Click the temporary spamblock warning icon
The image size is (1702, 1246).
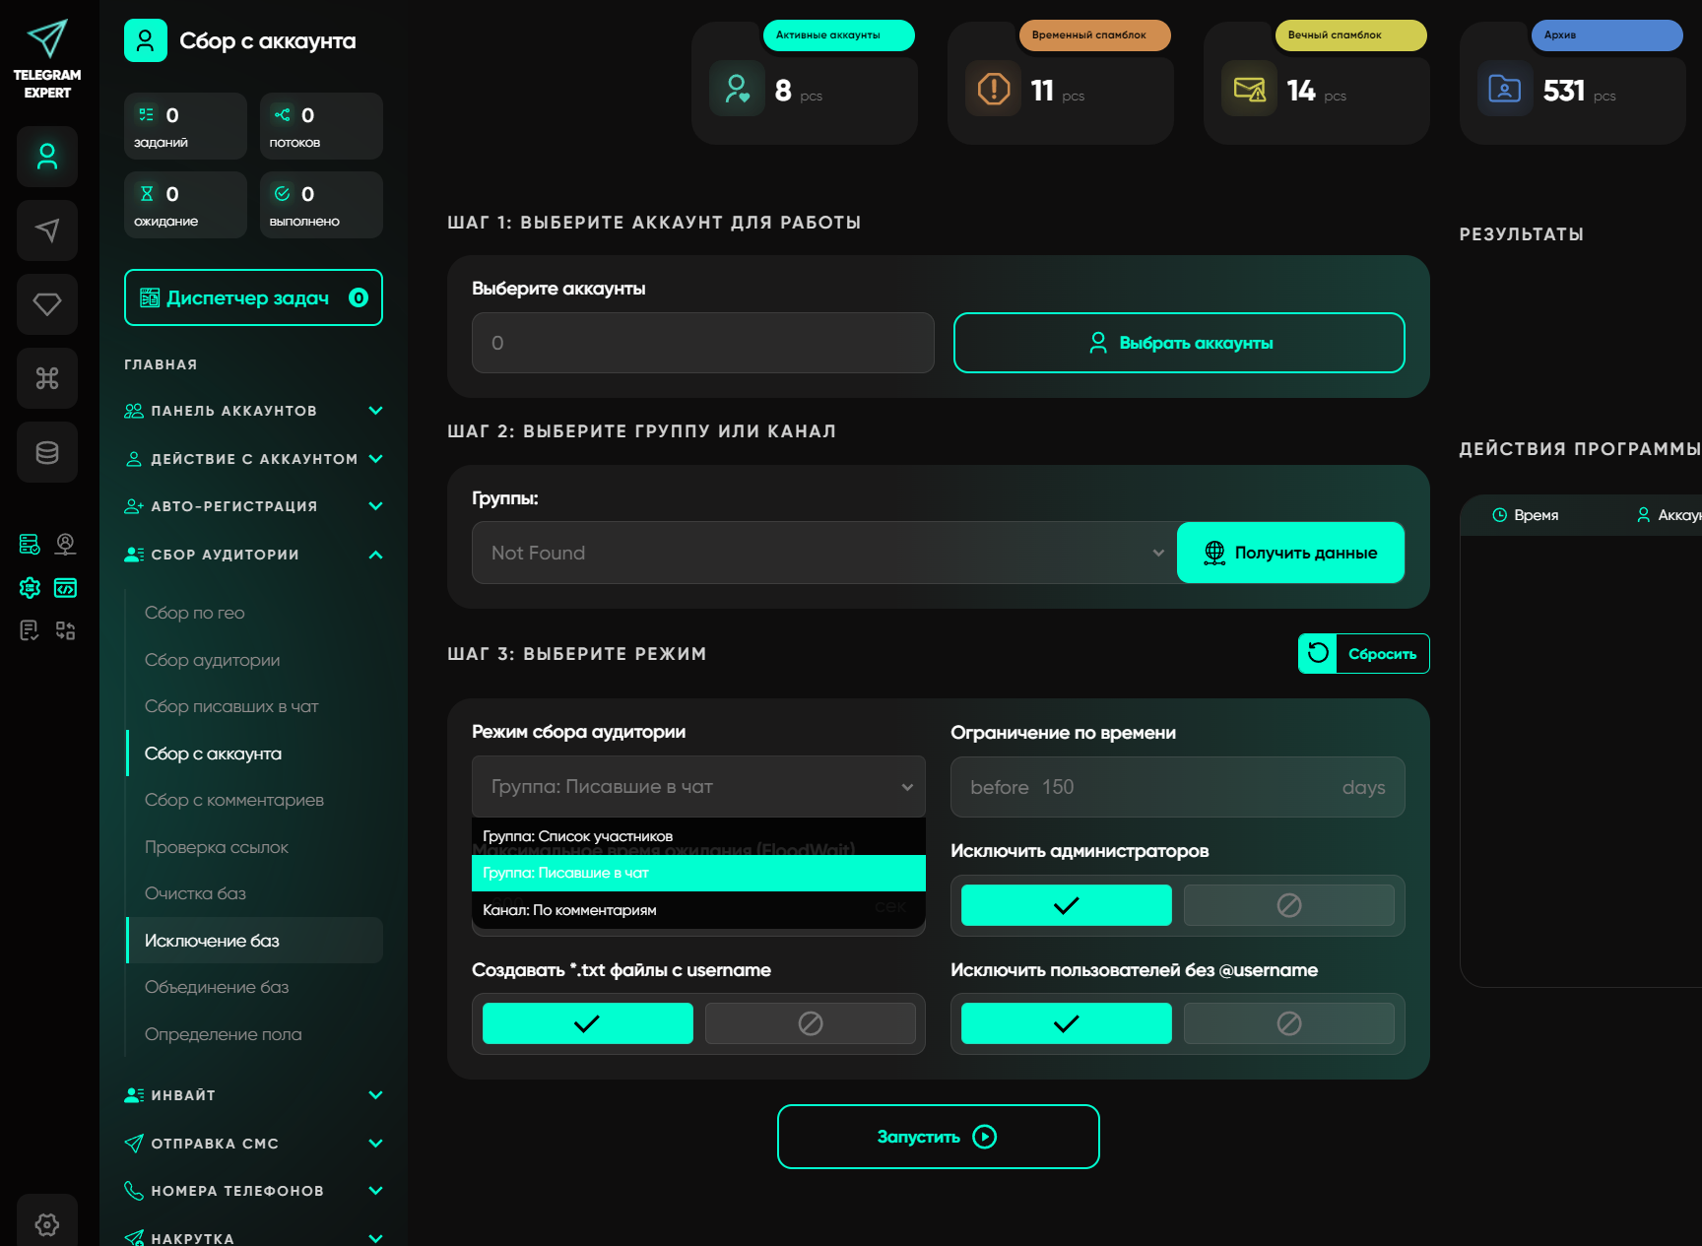994,89
